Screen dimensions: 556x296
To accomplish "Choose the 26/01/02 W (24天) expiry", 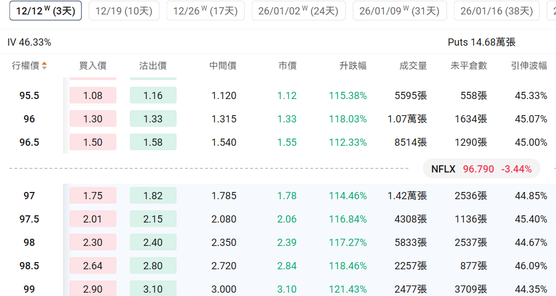I will [298, 11].
